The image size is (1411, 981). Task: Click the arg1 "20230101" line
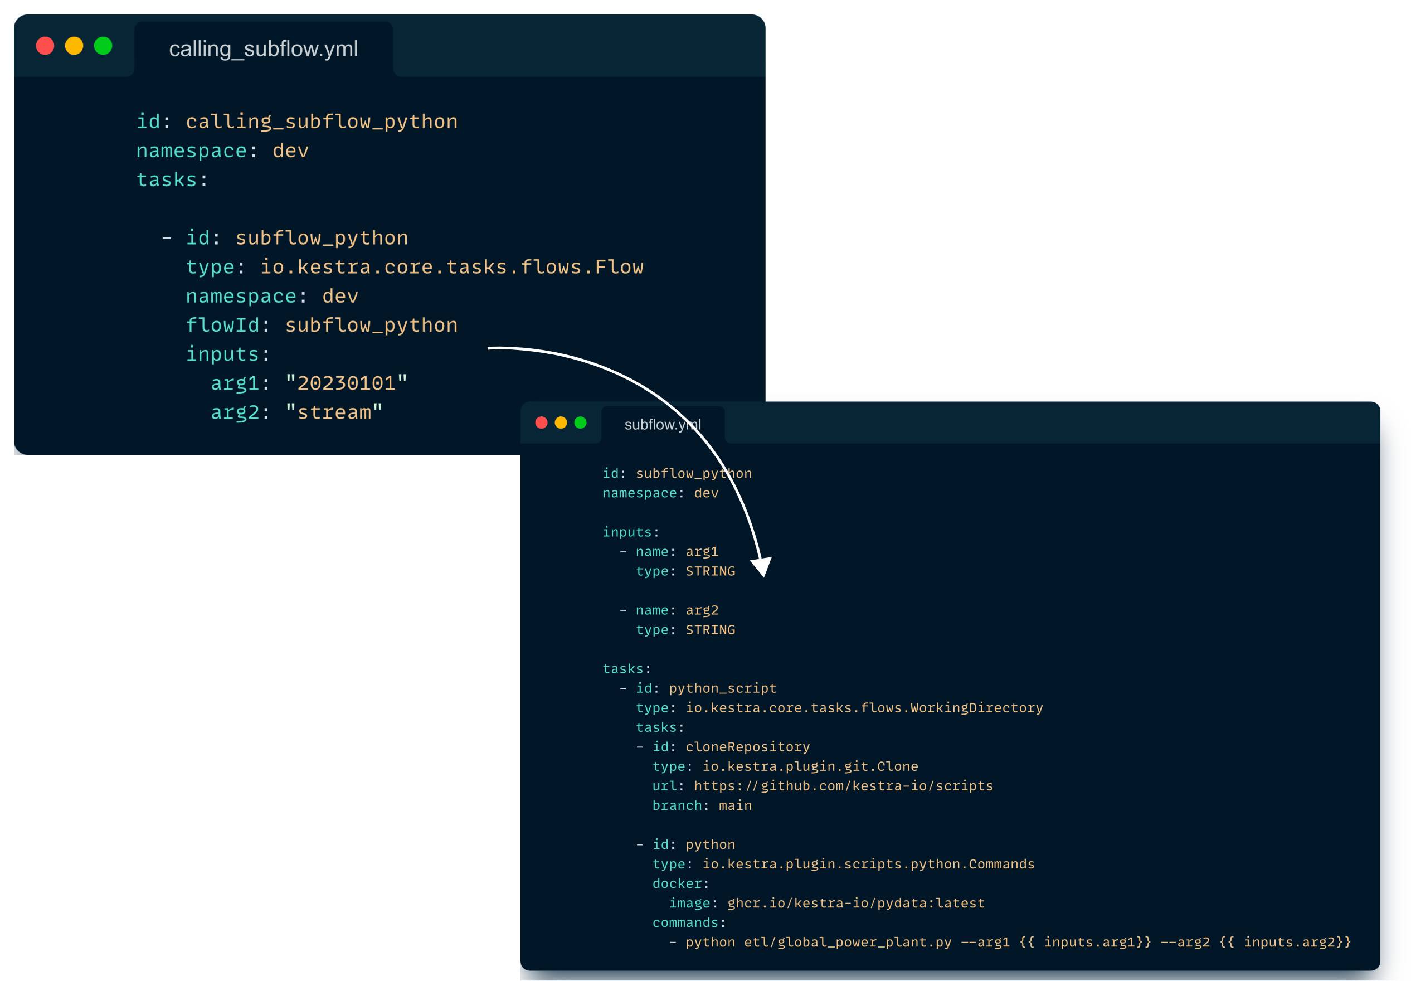[x=309, y=383]
